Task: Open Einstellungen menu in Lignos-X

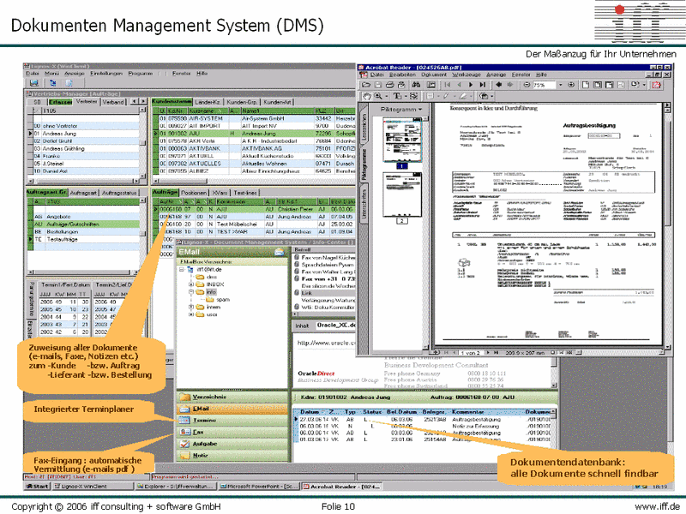Action: click(106, 74)
